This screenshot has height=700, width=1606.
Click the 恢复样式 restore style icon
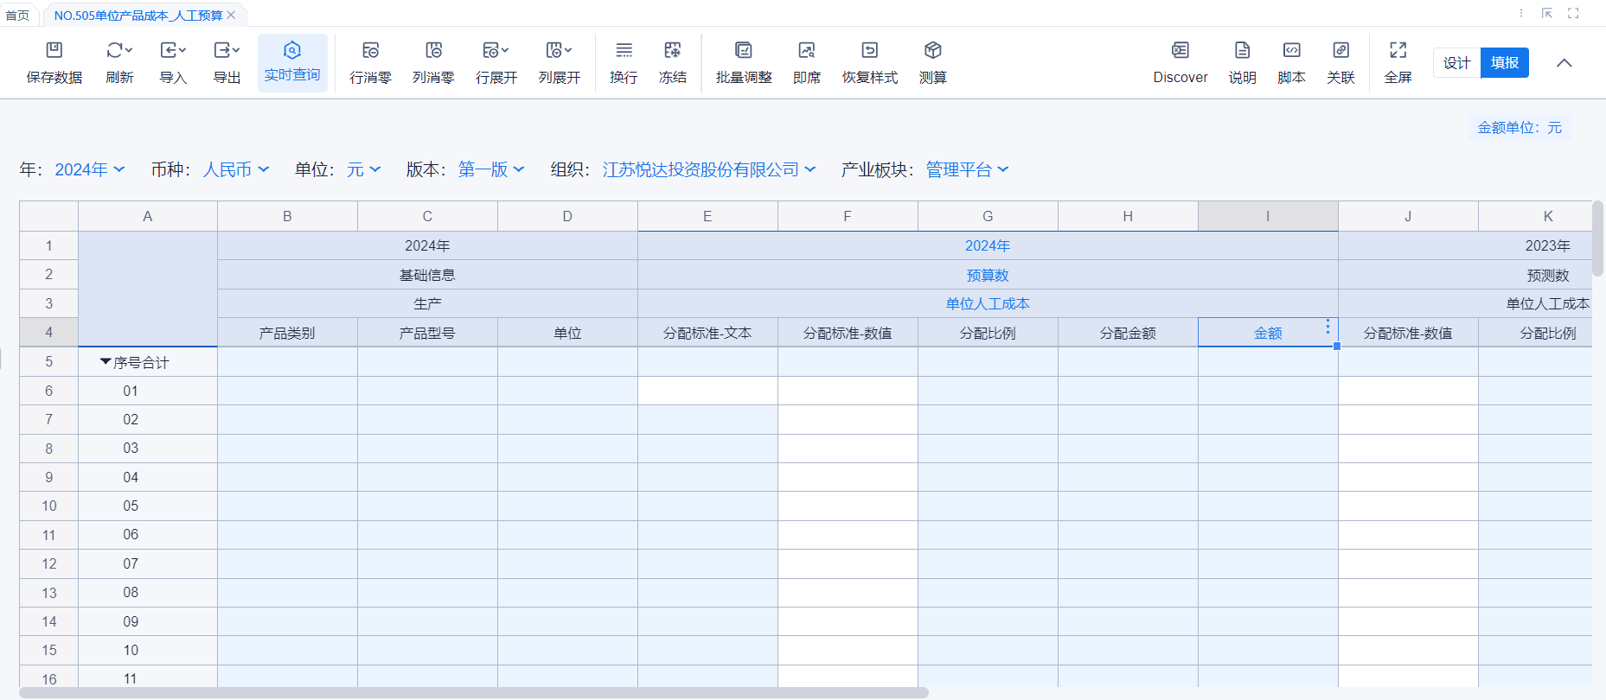point(869,51)
